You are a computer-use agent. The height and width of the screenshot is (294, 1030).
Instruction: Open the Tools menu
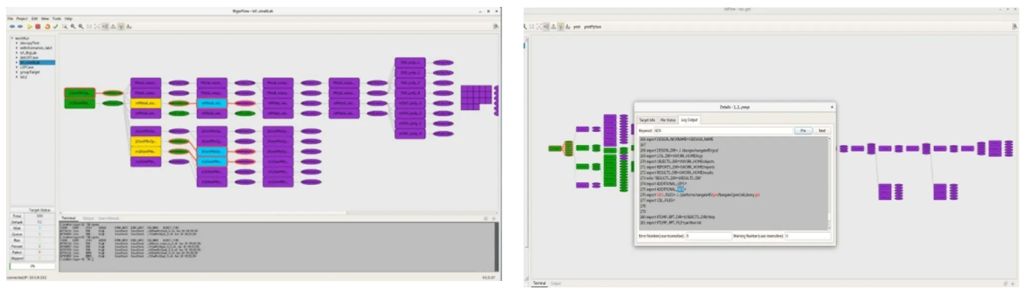pyautogui.click(x=57, y=18)
